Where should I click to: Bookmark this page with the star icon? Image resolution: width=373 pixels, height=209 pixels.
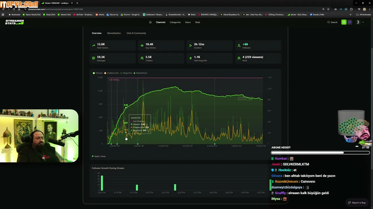pyautogui.click(x=328, y=9)
